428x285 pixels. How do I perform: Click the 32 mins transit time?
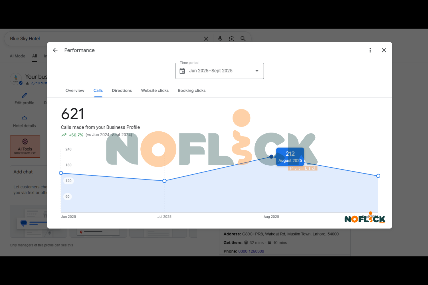[257, 243]
